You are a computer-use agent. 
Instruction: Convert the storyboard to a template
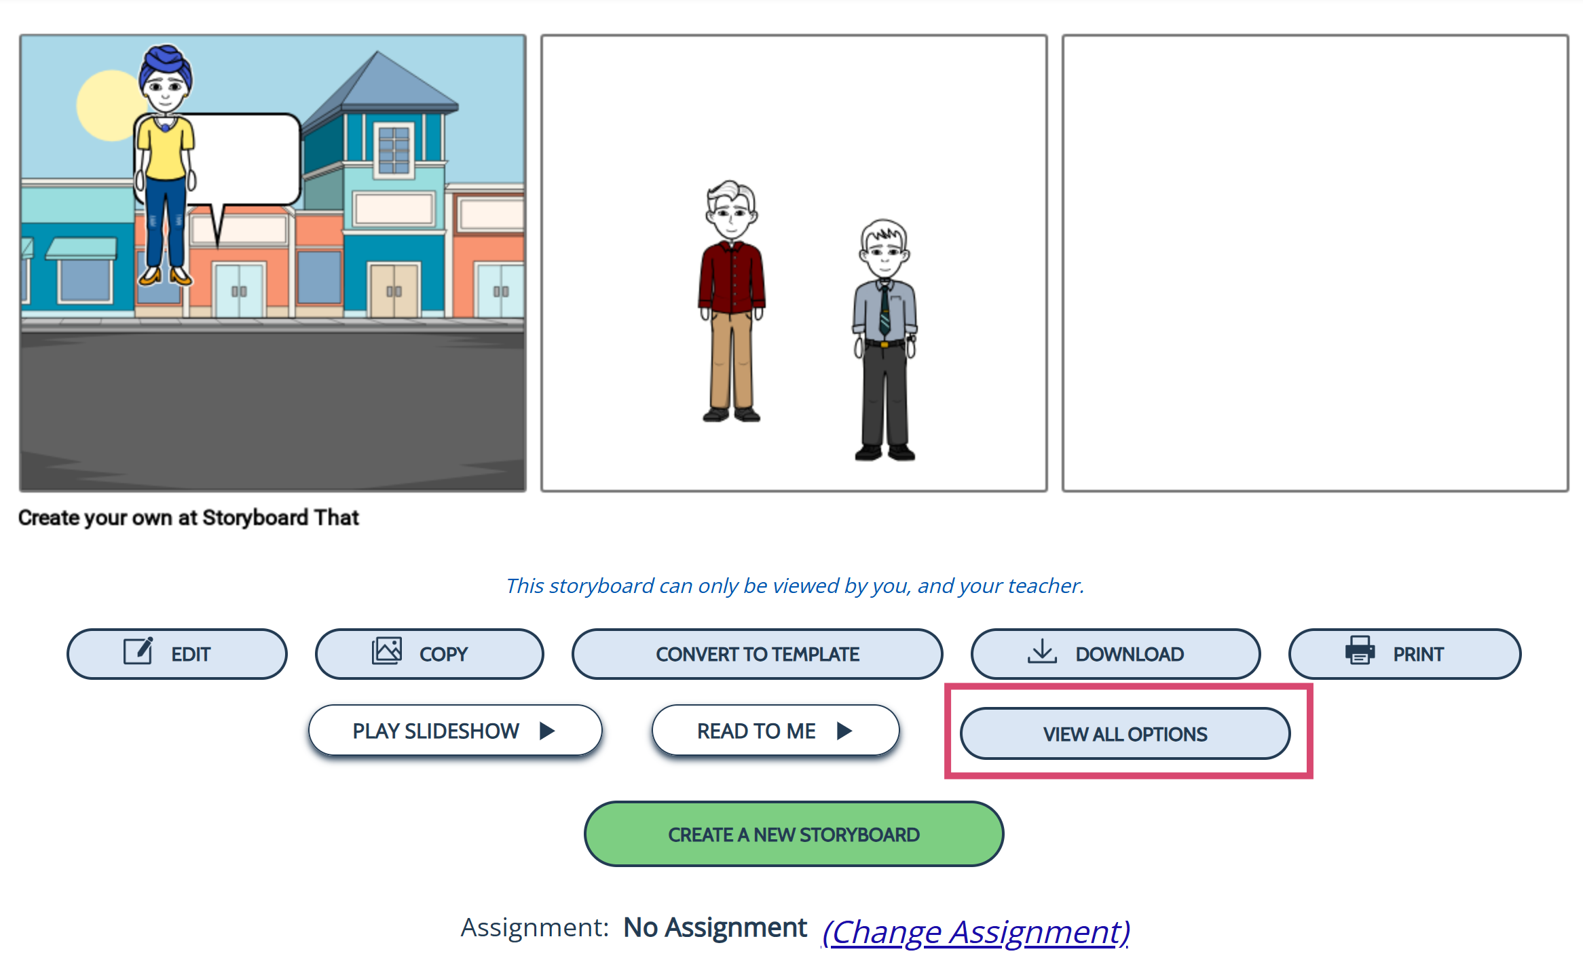(757, 654)
